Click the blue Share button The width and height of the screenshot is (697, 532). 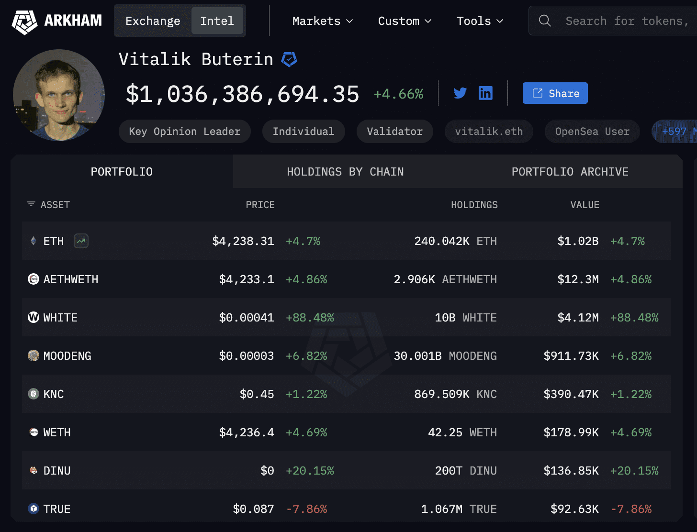point(555,93)
